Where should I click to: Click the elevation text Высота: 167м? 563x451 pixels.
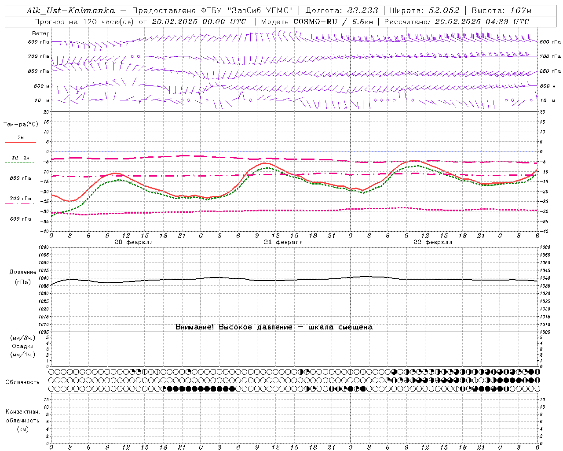click(x=501, y=11)
